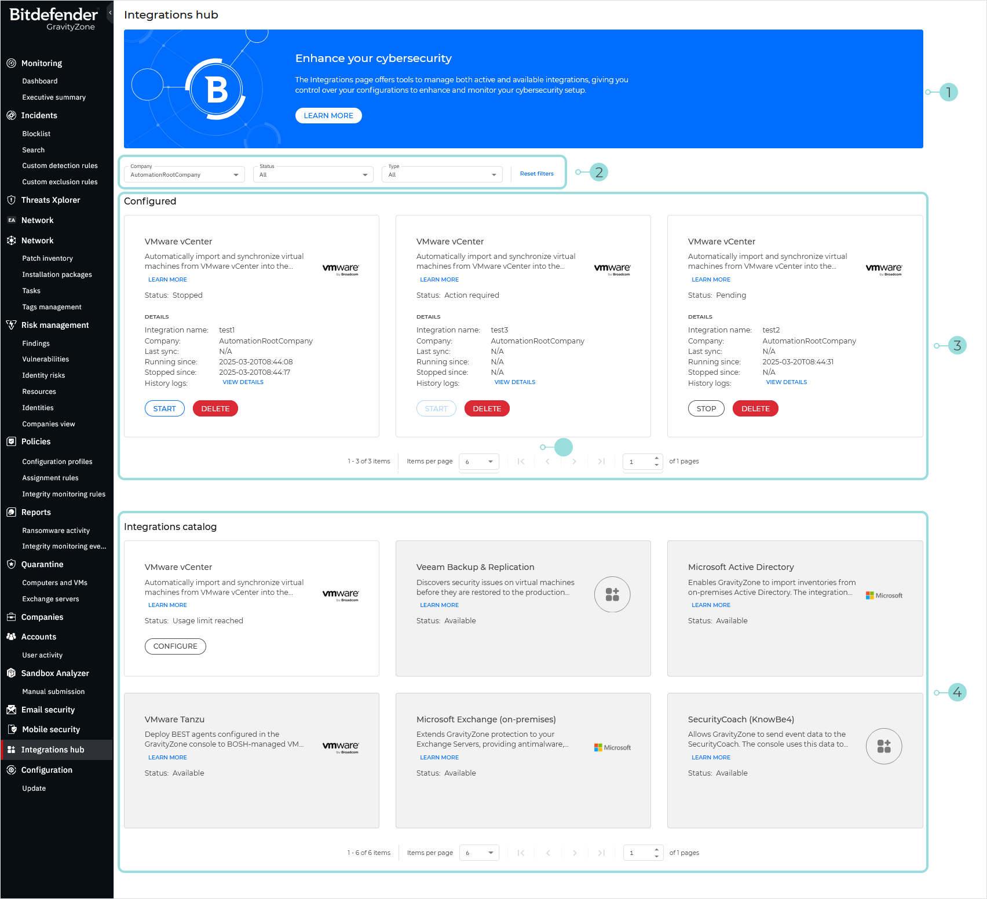Open Items per page dropdown in Configured
Image resolution: width=987 pixels, height=899 pixels.
(x=479, y=462)
